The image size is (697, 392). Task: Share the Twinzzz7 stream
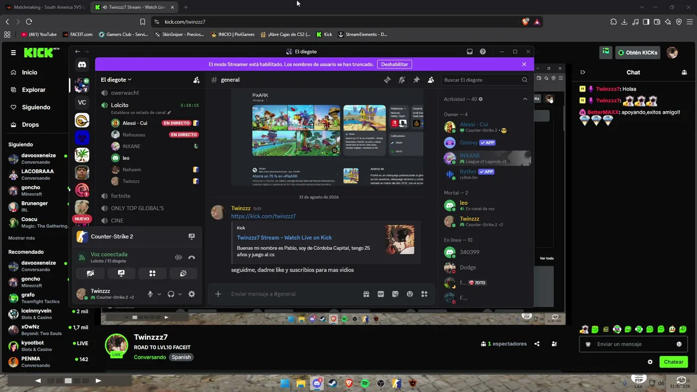pyautogui.click(x=537, y=344)
